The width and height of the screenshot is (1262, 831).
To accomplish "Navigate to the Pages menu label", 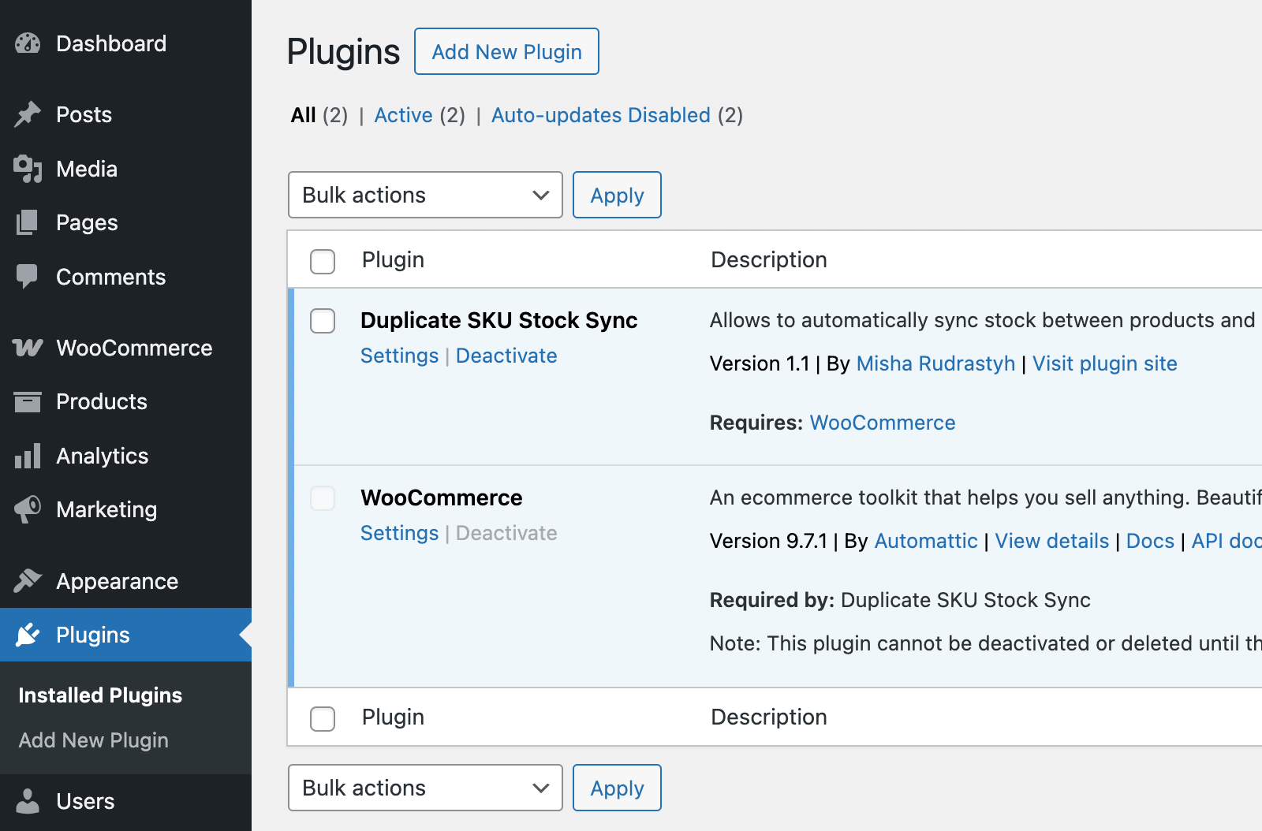I will click(87, 222).
